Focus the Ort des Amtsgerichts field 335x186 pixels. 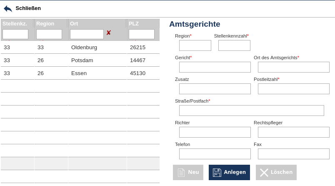click(x=294, y=67)
